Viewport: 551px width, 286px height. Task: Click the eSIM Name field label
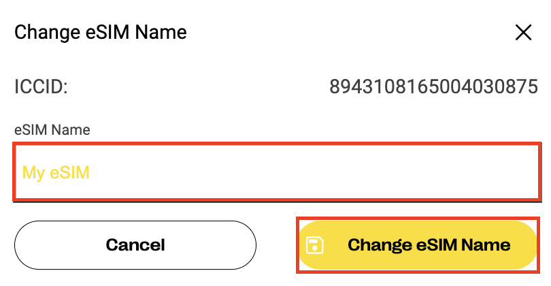[x=52, y=129]
